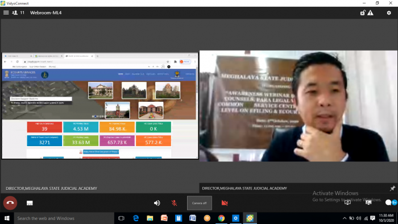The width and height of the screenshot is (398, 224).
Task: Open the Action Center notifications icon
Action: click(372, 218)
